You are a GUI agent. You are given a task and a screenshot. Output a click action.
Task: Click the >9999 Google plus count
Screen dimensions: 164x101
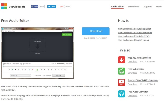[x=68, y=7]
